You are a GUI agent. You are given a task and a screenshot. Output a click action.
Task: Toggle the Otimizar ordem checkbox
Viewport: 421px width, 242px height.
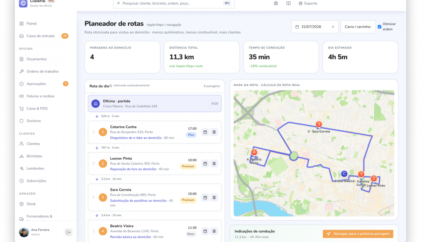379,27
